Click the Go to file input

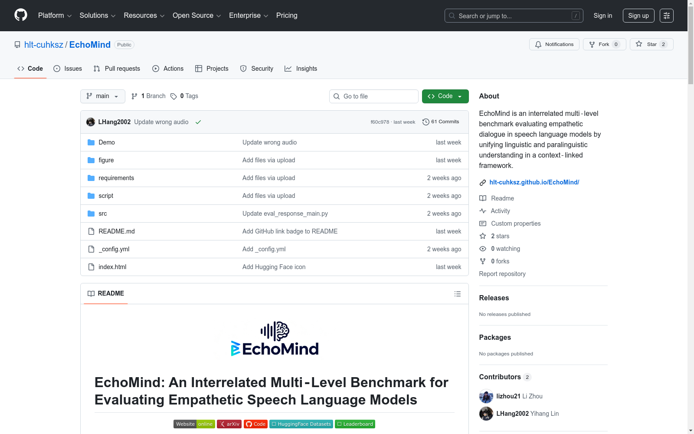374,96
